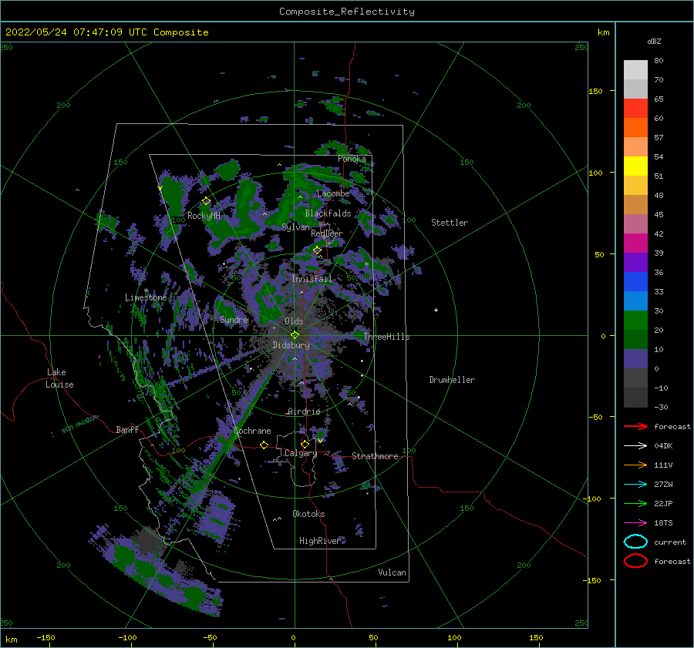Click the ThreeHills label
694x648 pixels.
point(386,337)
